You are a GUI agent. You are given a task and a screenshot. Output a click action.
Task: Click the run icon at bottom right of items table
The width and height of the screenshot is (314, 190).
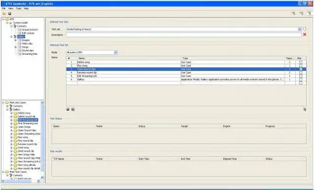click(x=305, y=109)
